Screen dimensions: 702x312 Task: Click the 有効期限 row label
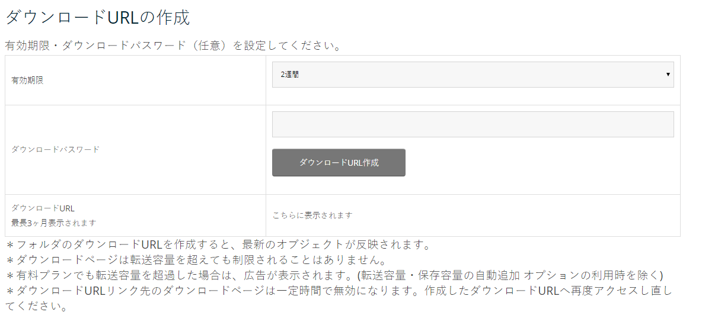point(27,81)
